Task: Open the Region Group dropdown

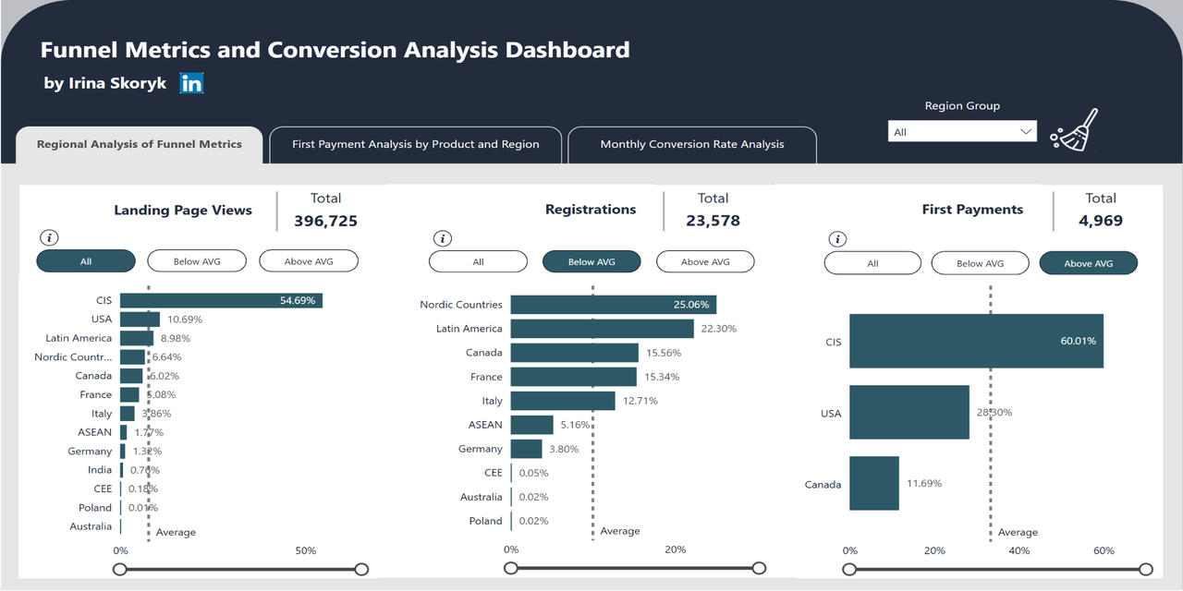Action: (x=962, y=131)
